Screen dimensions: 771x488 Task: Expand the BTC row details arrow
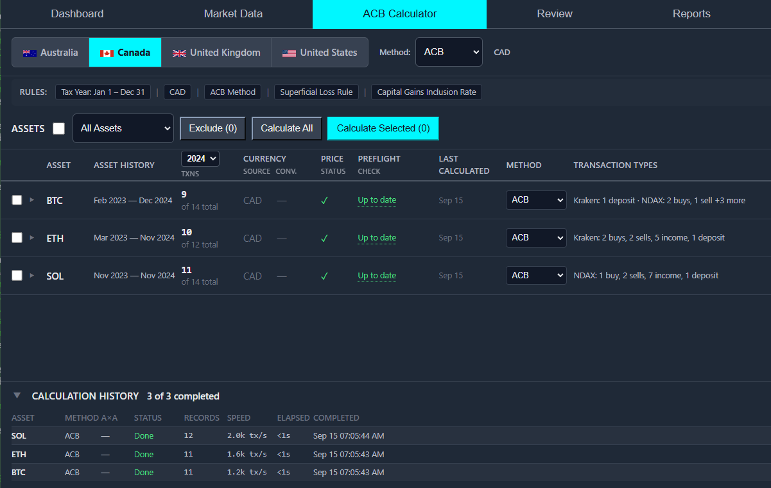pyautogui.click(x=32, y=200)
